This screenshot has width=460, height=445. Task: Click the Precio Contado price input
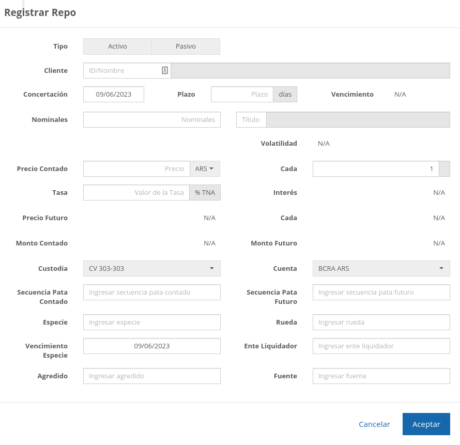[x=136, y=168]
